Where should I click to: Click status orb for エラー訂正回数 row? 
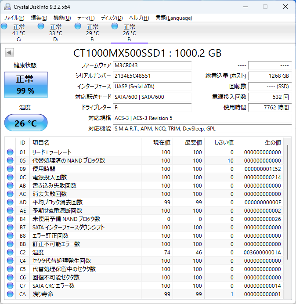[x=10, y=235]
